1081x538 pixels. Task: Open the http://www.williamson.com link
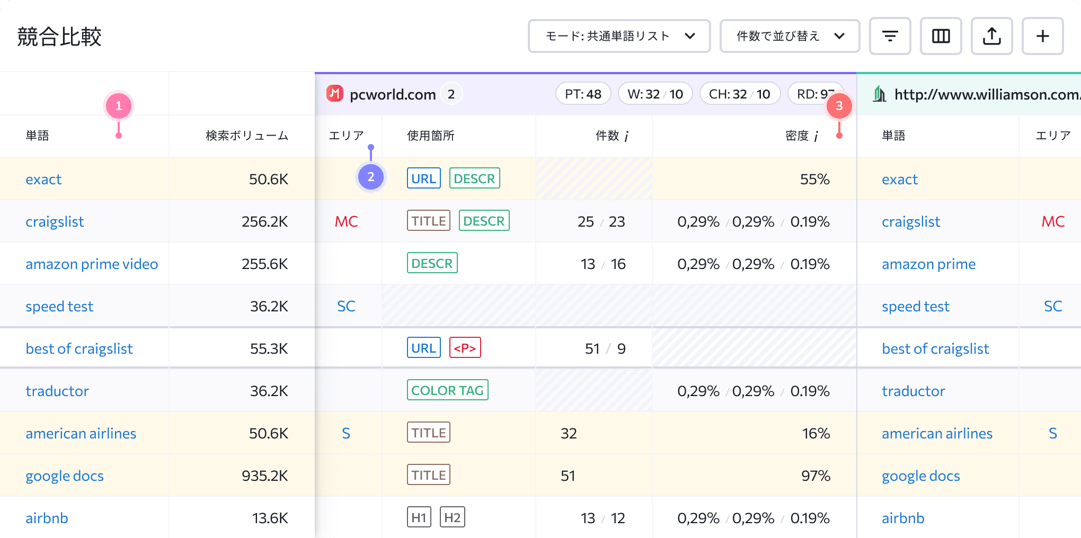tap(987, 94)
